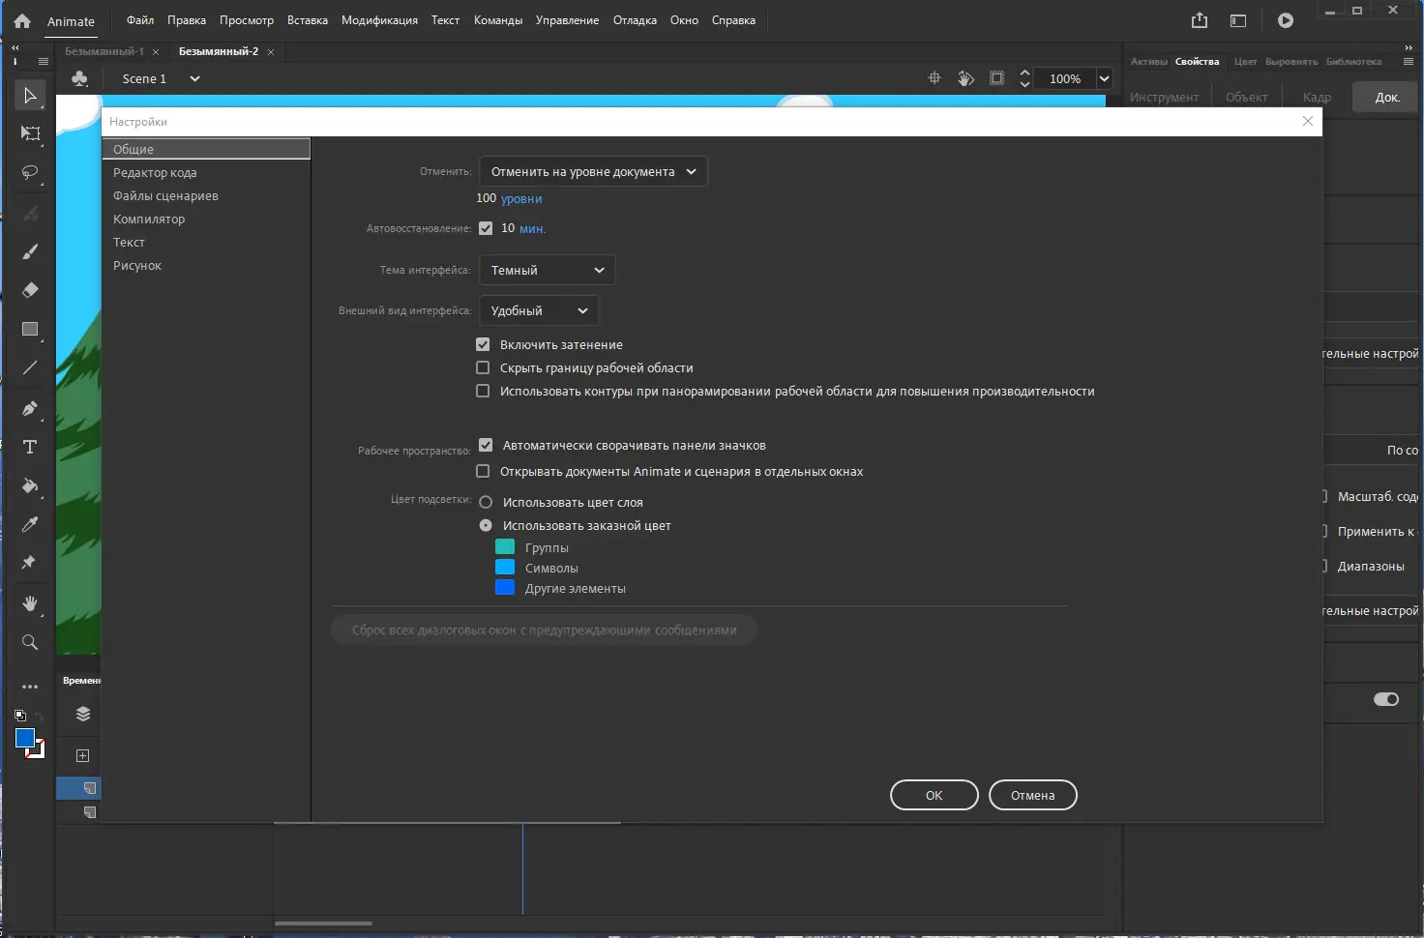The height and width of the screenshot is (938, 1424).
Task: Go to the Home screen icon
Action: 22,20
